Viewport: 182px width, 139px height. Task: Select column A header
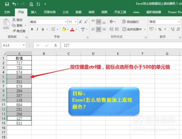click(x=19, y=54)
